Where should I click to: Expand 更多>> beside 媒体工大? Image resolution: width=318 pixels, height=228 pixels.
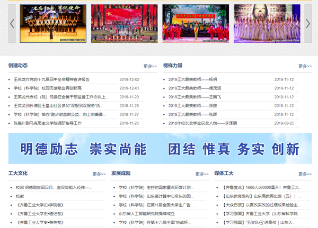pos(305,174)
